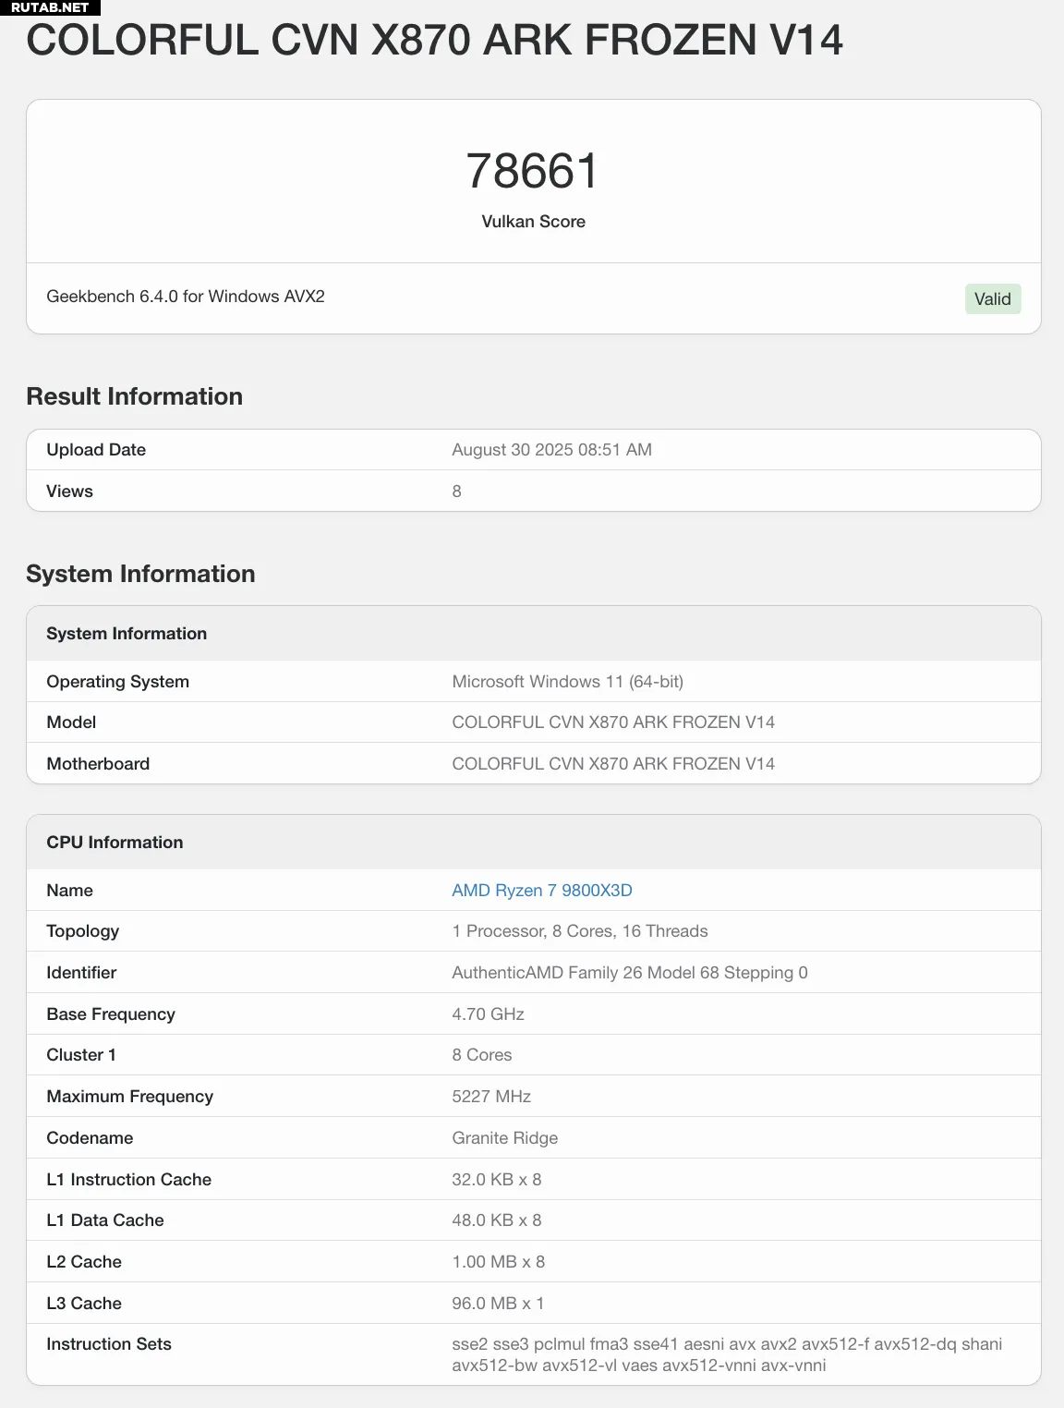
Task: Click the Codename Granite Ridge value
Action: [504, 1137]
